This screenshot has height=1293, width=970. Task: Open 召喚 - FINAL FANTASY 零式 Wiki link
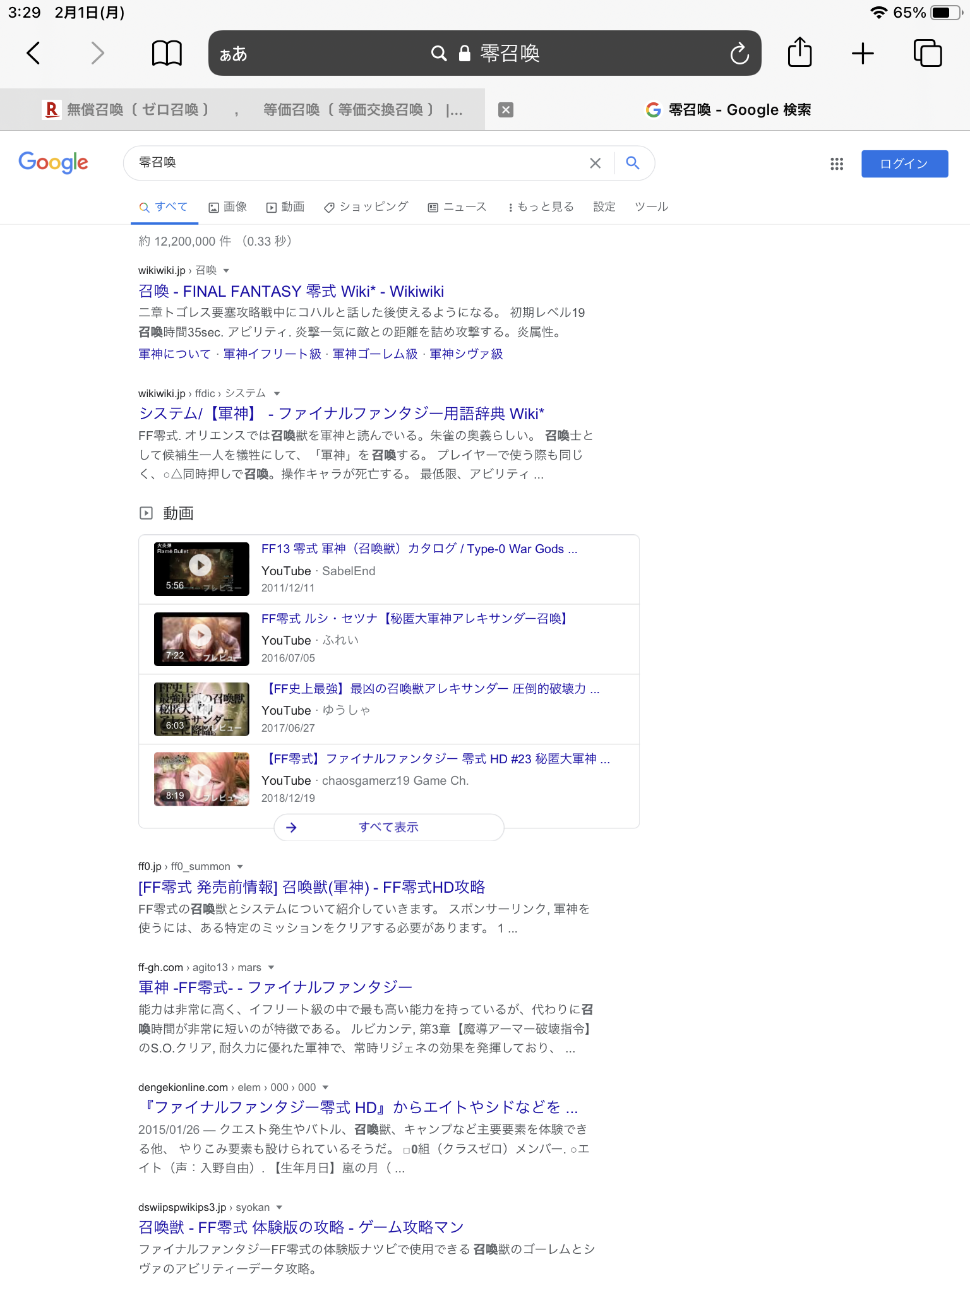(291, 292)
